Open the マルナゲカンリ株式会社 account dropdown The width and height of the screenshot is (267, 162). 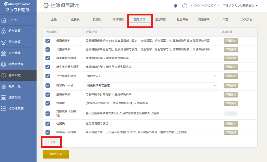coord(240,6)
